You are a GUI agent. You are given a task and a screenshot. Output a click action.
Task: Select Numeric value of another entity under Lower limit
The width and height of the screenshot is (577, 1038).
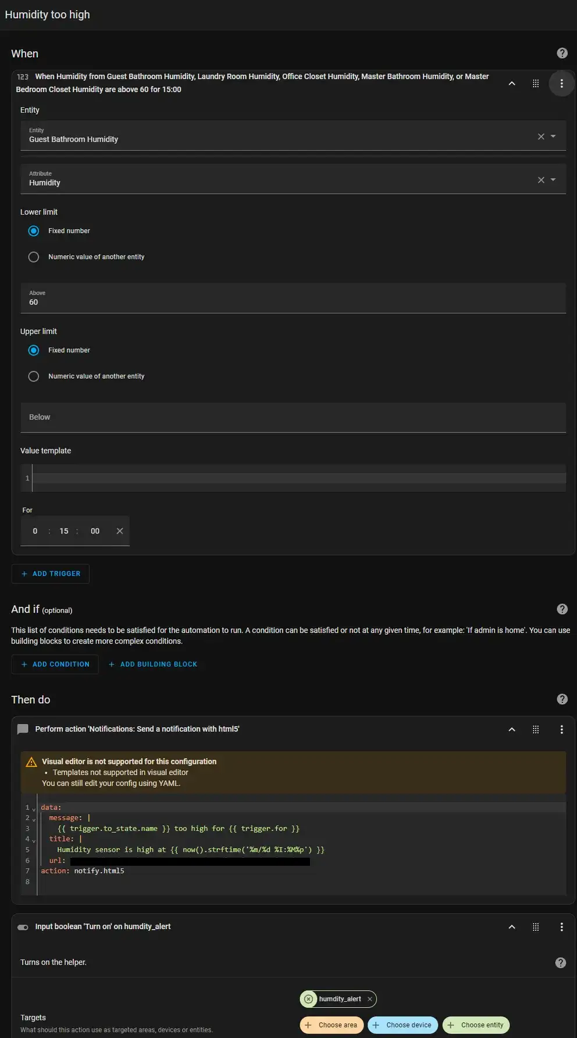click(x=34, y=257)
